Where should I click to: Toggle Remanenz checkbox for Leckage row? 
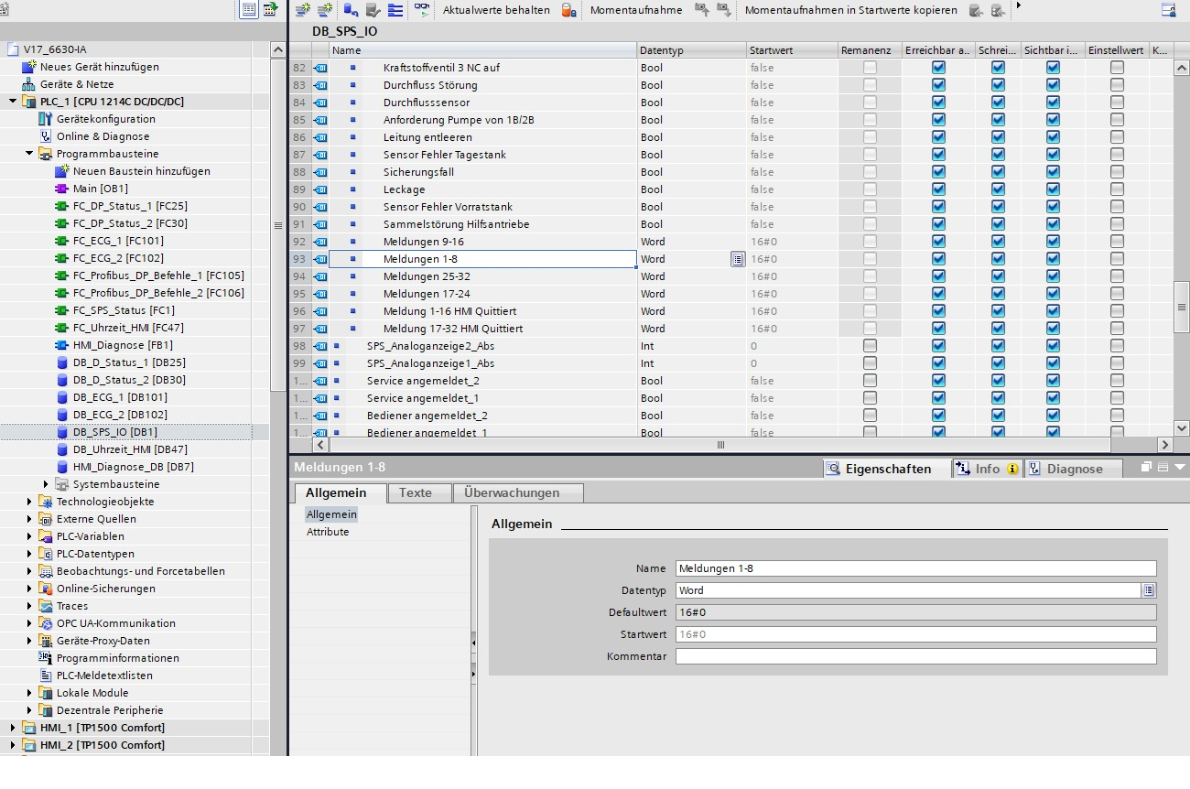[870, 189]
